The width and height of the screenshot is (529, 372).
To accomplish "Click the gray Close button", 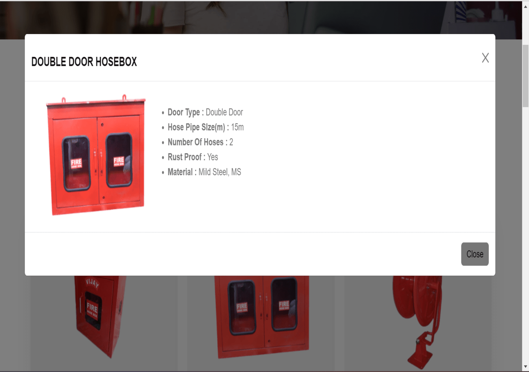I will click(475, 254).
